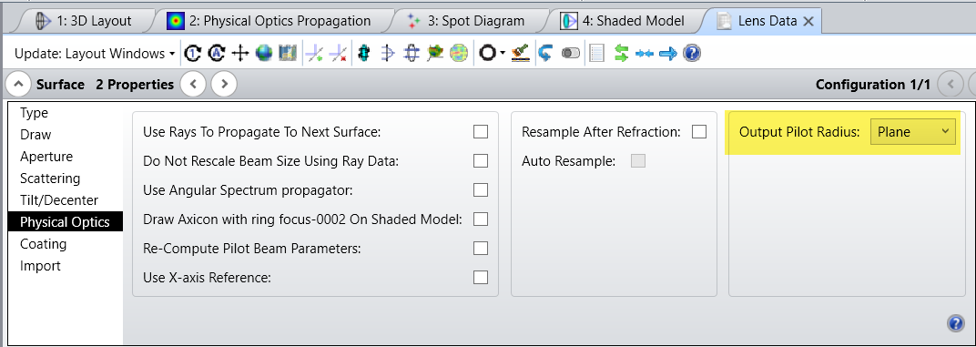976x347 pixels.
Task: Enable Resample After Refraction checkbox
Action: (x=699, y=131)
